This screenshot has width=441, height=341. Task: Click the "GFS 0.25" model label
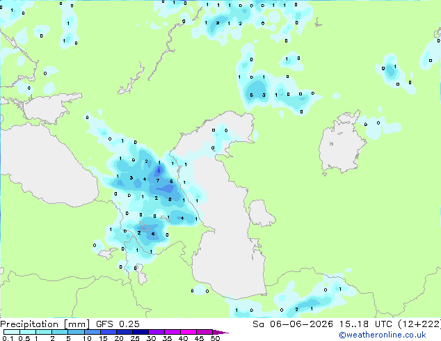[118, 324]
